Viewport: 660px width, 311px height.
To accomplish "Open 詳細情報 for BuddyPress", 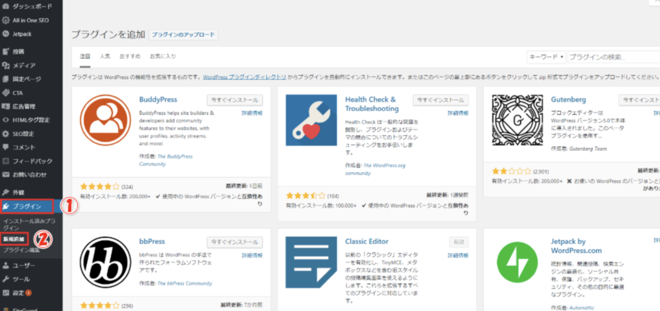I will (x=252, y=114).
